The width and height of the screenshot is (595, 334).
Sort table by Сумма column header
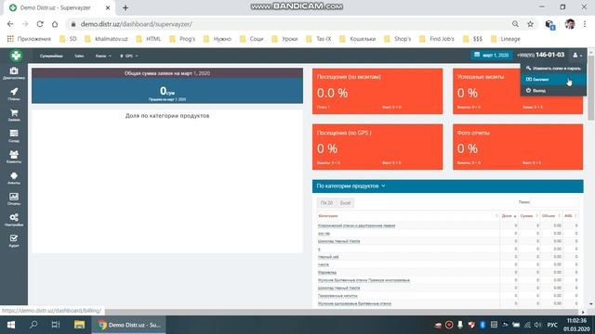(529, 216)
